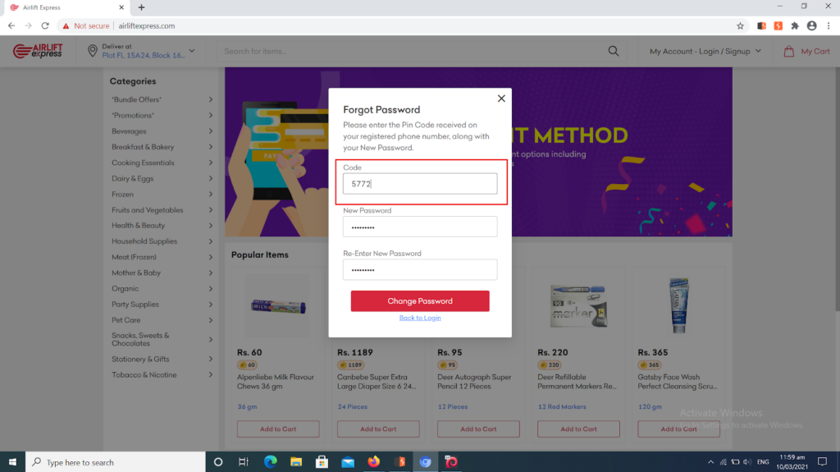Click the Back to Login link
Viewport: 840px width, 472px height.
pyautogui.click(x=420, y=318)
